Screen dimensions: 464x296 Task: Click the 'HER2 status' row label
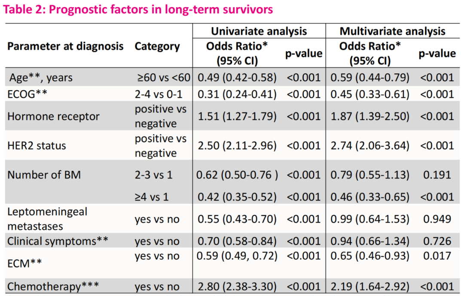click(37, 146)
